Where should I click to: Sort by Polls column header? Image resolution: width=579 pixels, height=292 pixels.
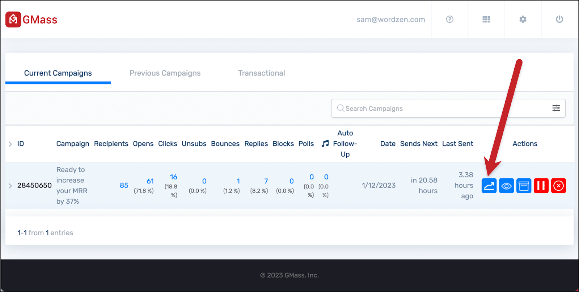(x=306, y=144)
